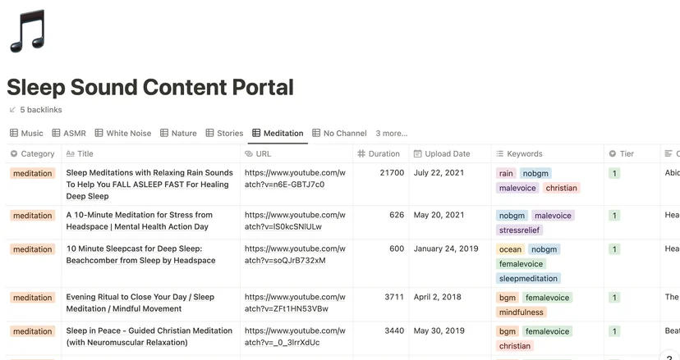The image size is (680, 360).
Task: Open the White Noise table view
Action: click(x=123, y=133)
